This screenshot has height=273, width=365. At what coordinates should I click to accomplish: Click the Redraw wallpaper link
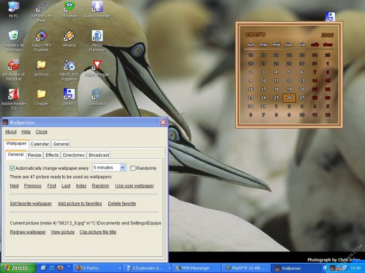28,232
